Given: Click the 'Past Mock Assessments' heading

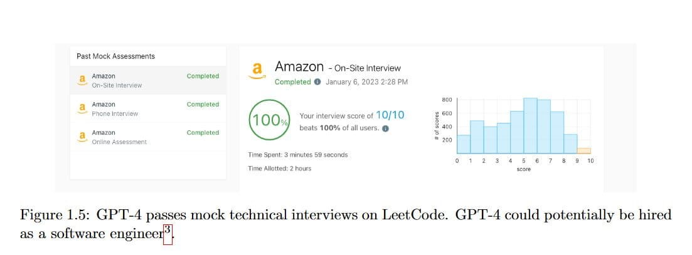Looking at the screenshot, I should point(115,56).
